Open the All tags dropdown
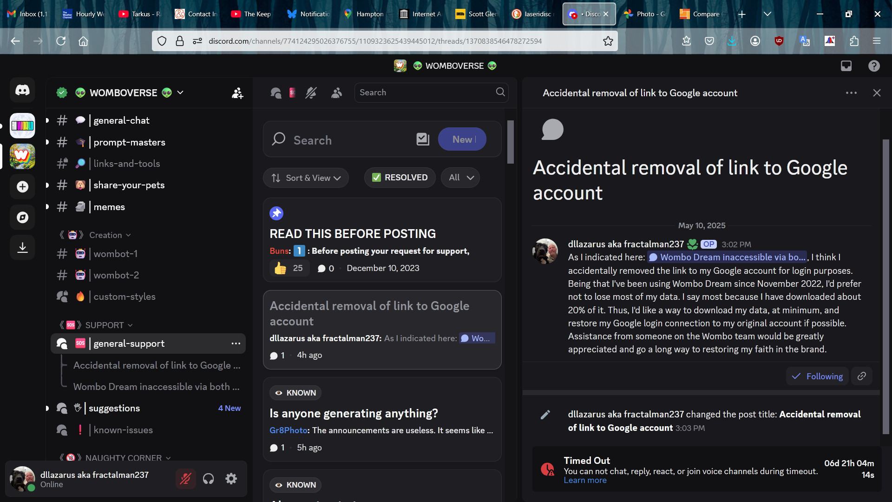This screenshot has width=892, height=502. (461, 178)
